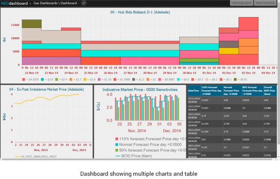The image size is (280, 179).
Task: Toggle the $0.01 olive legend marker
Action: pos(235,79)
